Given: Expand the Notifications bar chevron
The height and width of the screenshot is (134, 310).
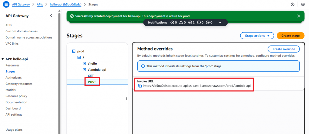Looking at the screenshot, I should tap(220, 22).
